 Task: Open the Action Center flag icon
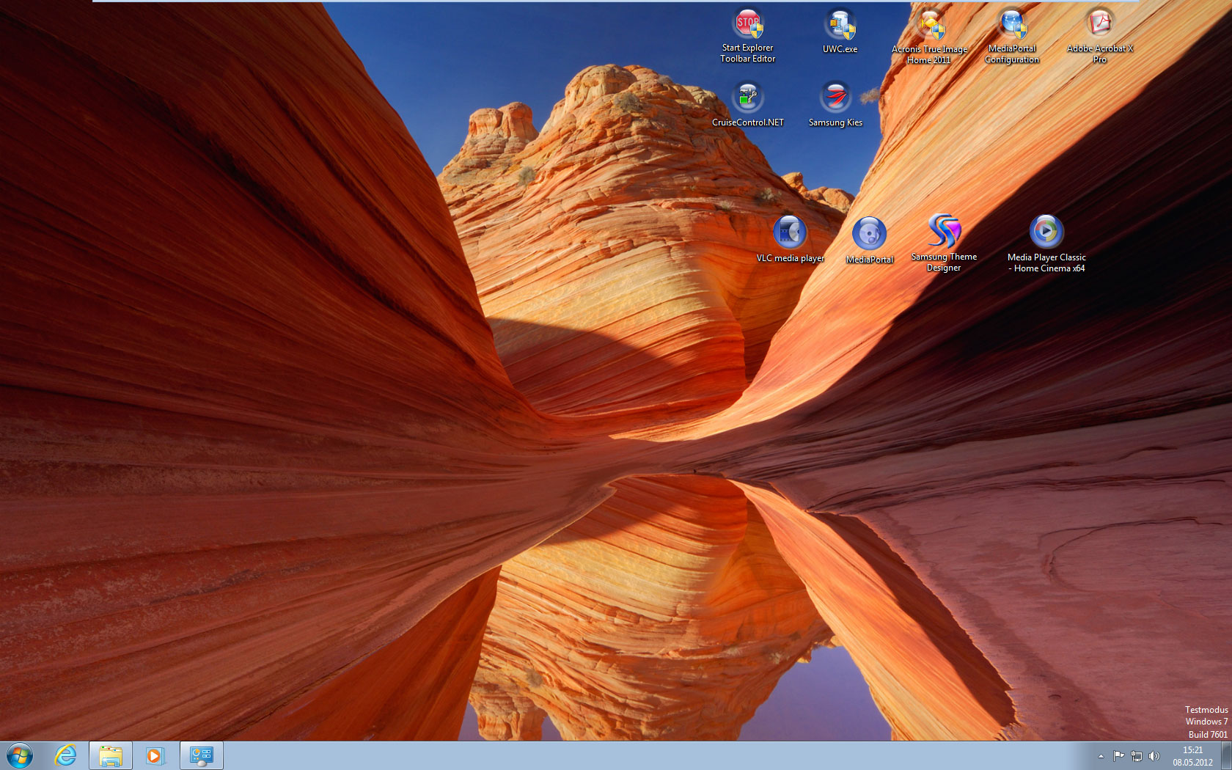pyautogui.click(x=1118, y=756)
